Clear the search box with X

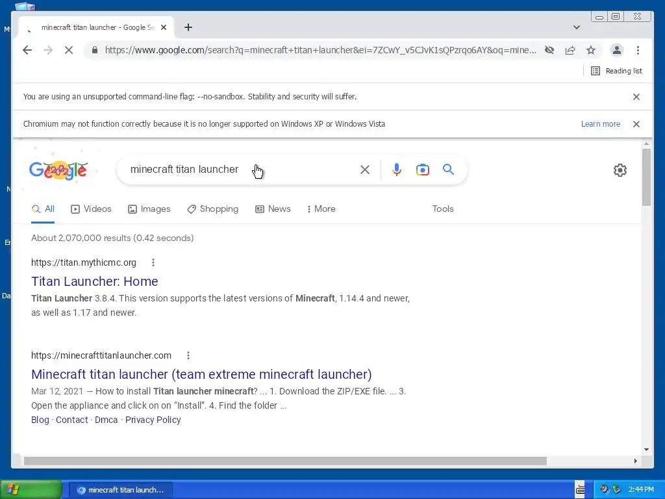click(x=365, y=170)
